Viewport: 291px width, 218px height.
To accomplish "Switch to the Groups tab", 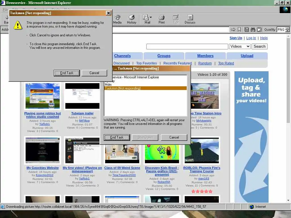I will point(164,56).
